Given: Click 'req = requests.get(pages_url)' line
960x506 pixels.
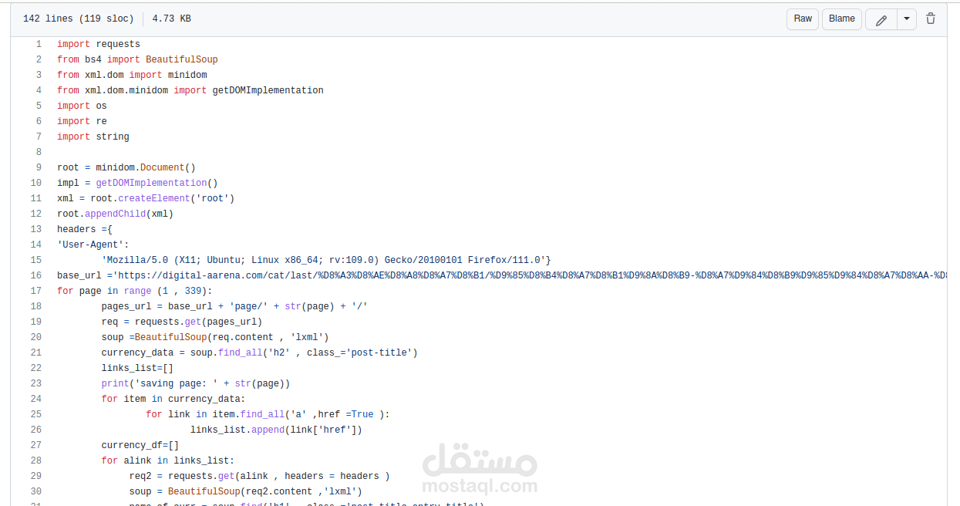Looking at the screenshot, I should pos(181,322).
